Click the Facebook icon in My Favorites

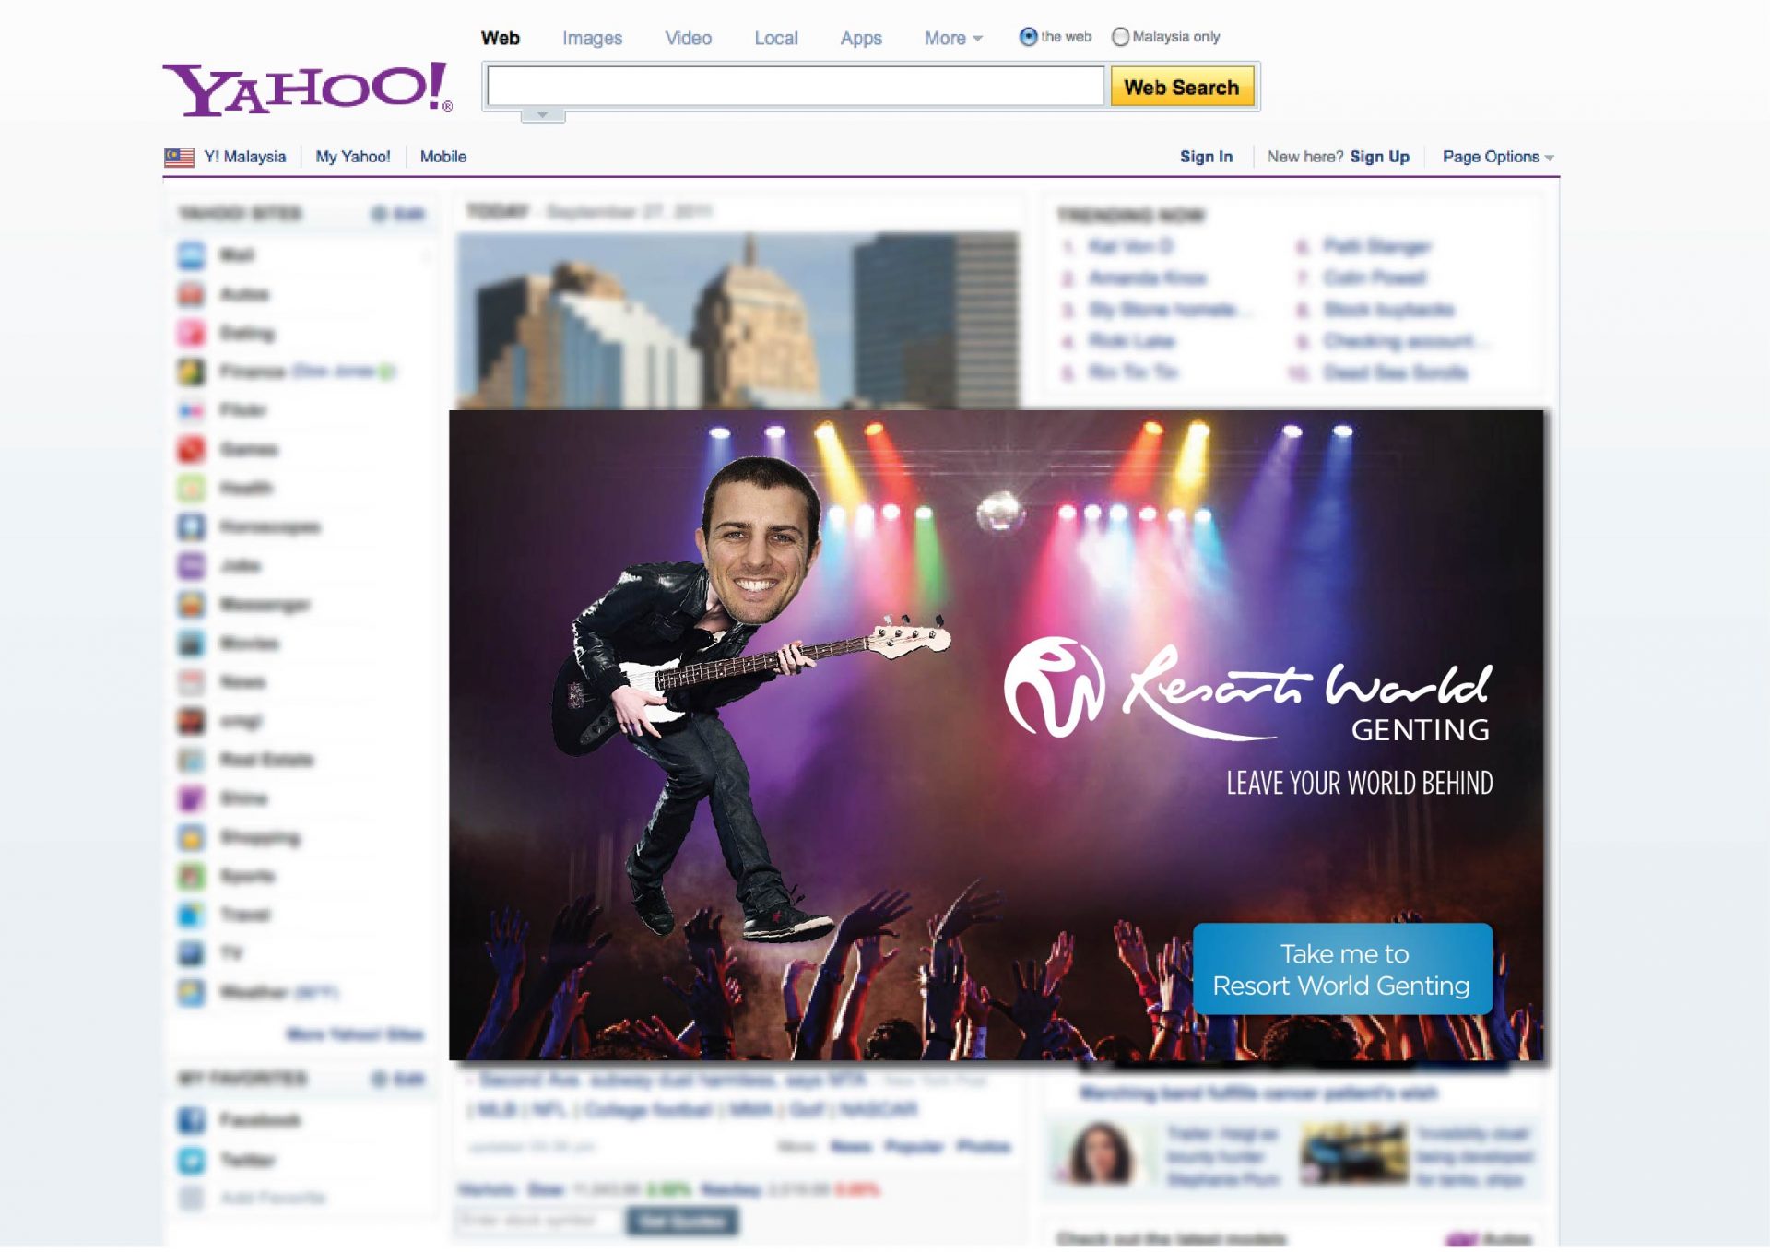pos(192,1120)
